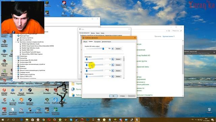Open Воспроизведение tab in Sound window

tap(84, 33)
